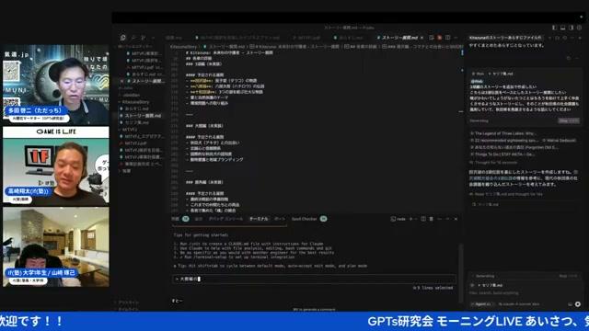This screenshot has width=589, height=331.
Task: Toggle the secondary sidebar layout icon
Action: (x=571, y=28)
